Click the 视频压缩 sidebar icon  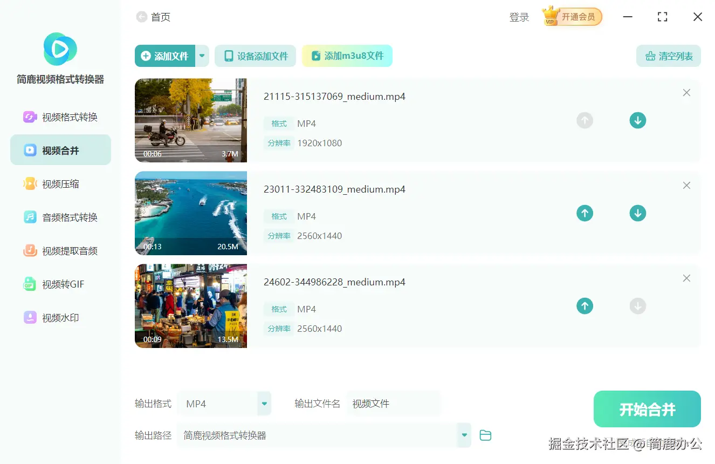click(30, 184)
